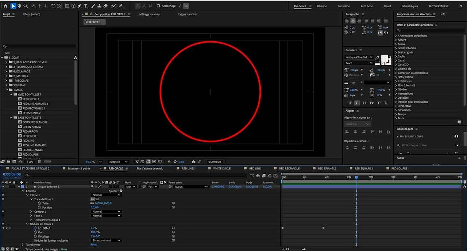Screen dimensions: 467x251
Task: Take a snapshot of the composition view
Action: click(x=193, y=162)
